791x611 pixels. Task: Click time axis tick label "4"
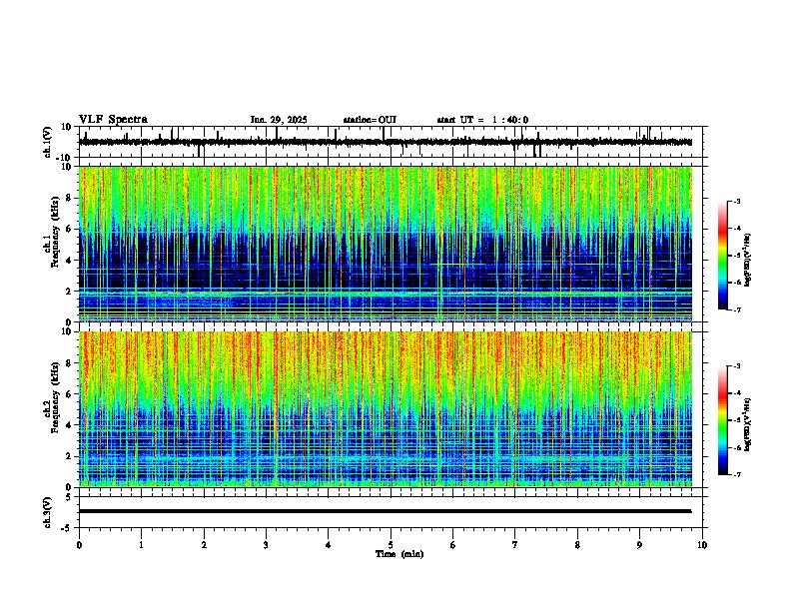pyautogui.click(x=328, y=545)
